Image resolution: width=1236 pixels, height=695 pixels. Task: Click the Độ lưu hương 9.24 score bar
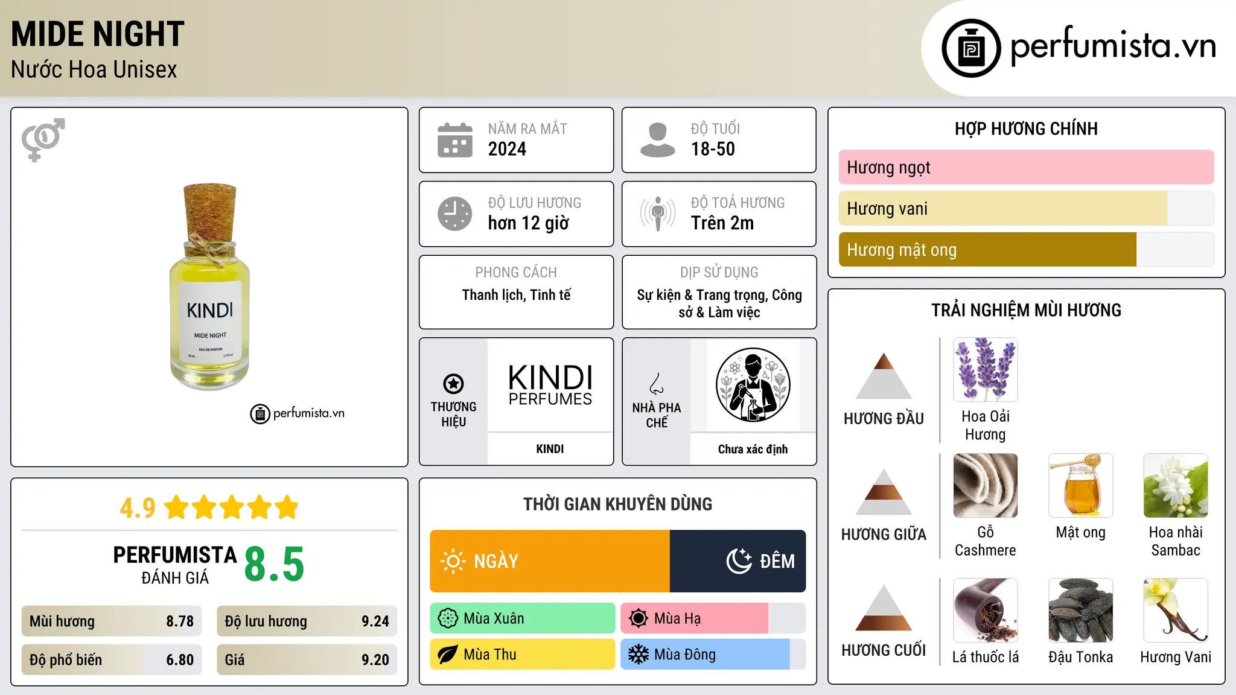point(307,621)
